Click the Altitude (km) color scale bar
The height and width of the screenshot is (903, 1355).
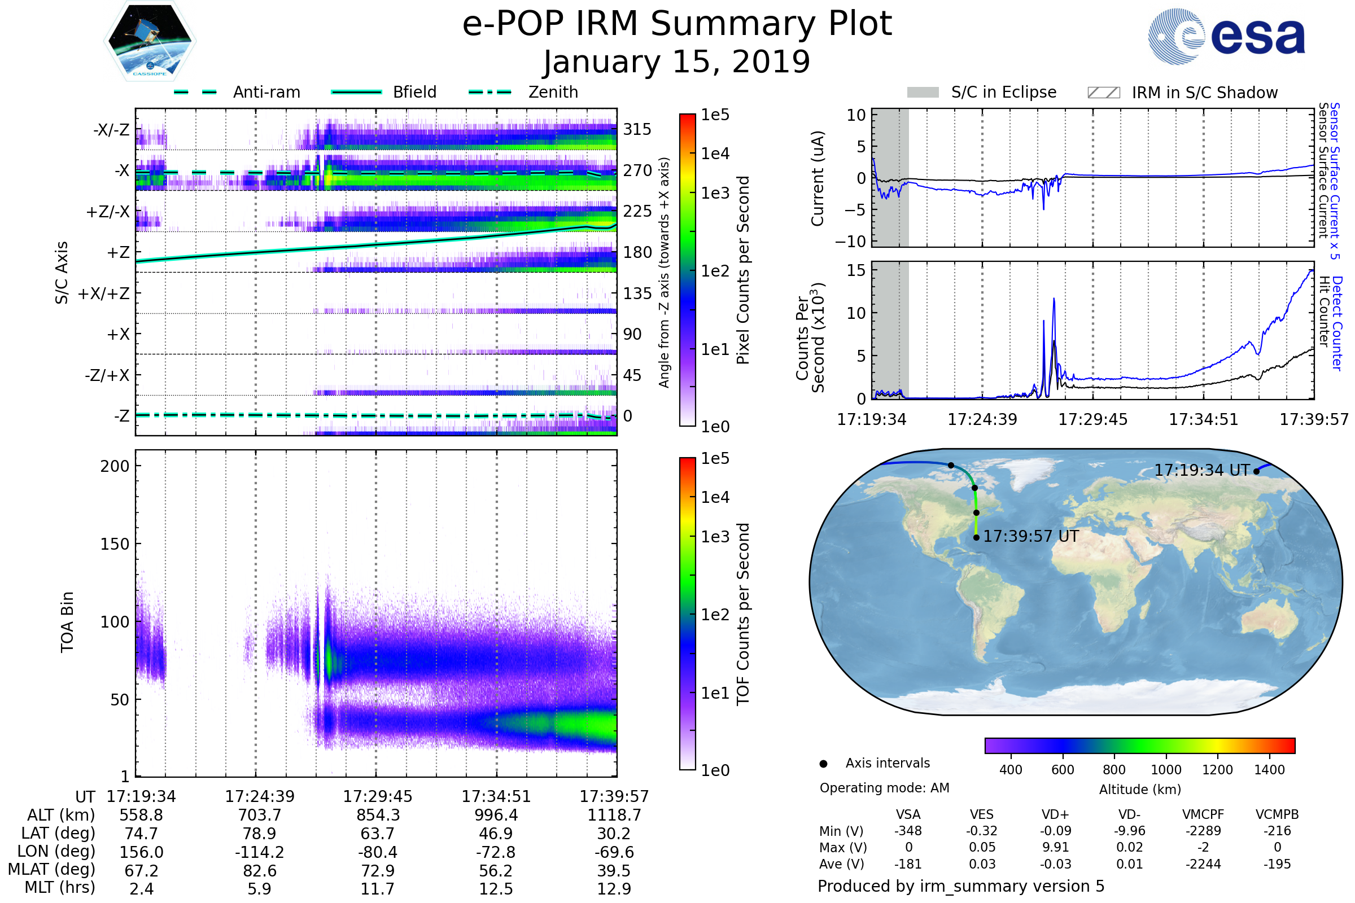[1139, 745]
